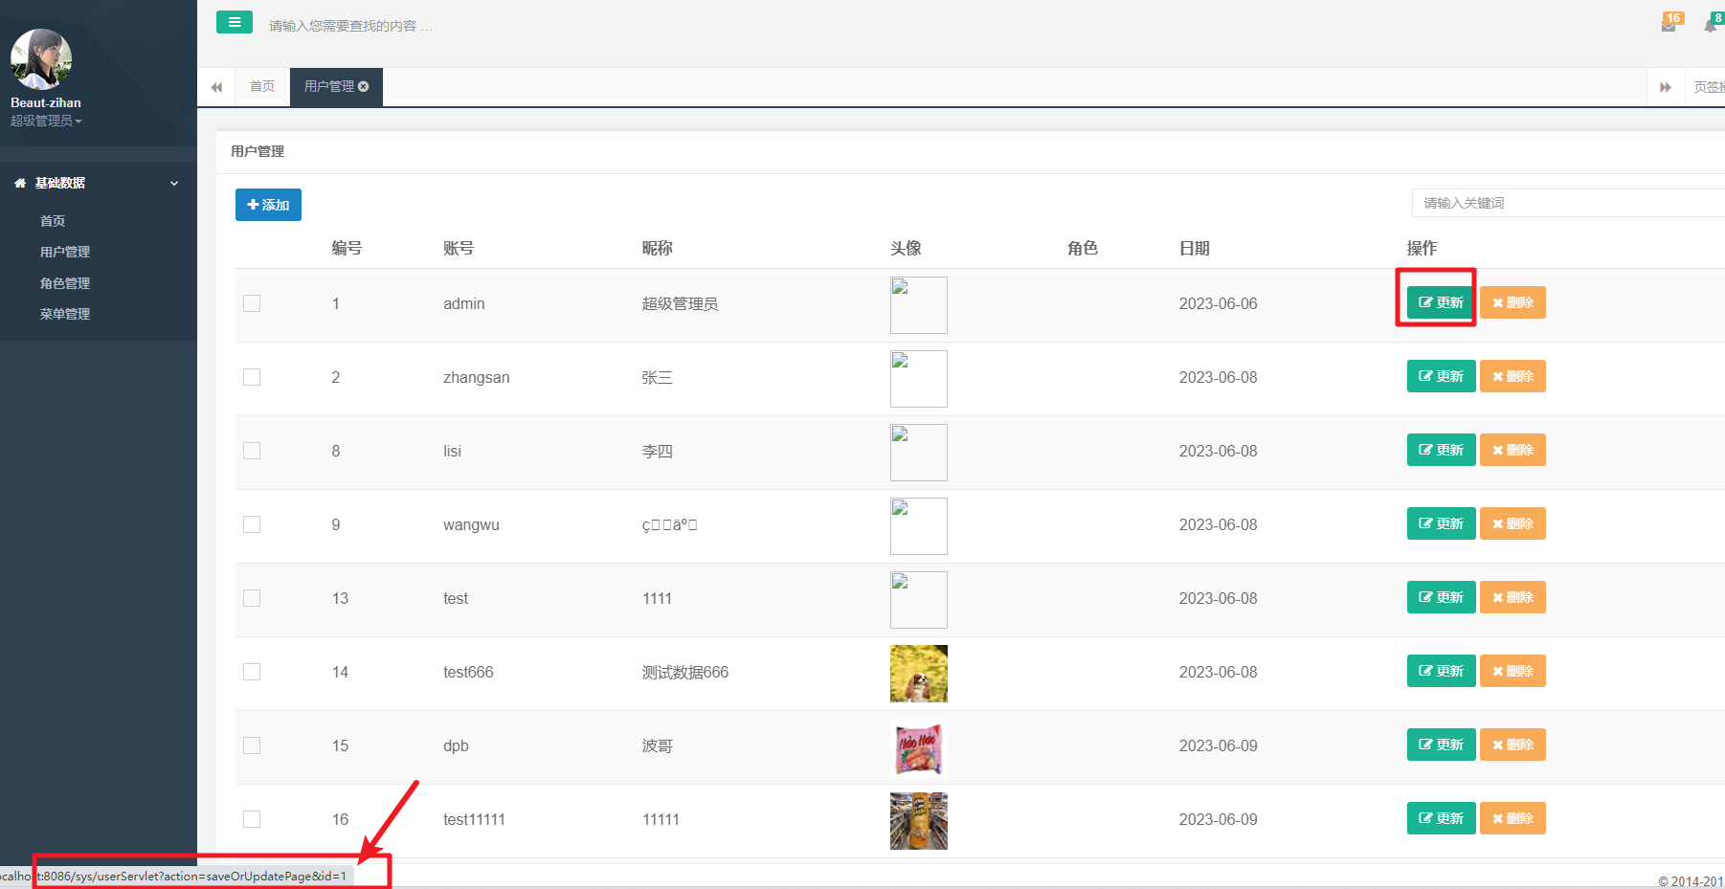
Task: Click 更新 for the test11111 row
Action: [1441, 818]
